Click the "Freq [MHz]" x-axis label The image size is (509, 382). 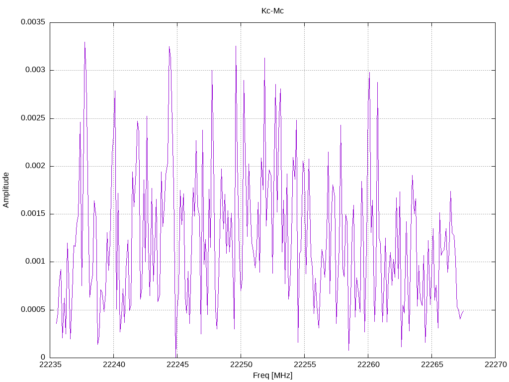(x=272, y=375)
